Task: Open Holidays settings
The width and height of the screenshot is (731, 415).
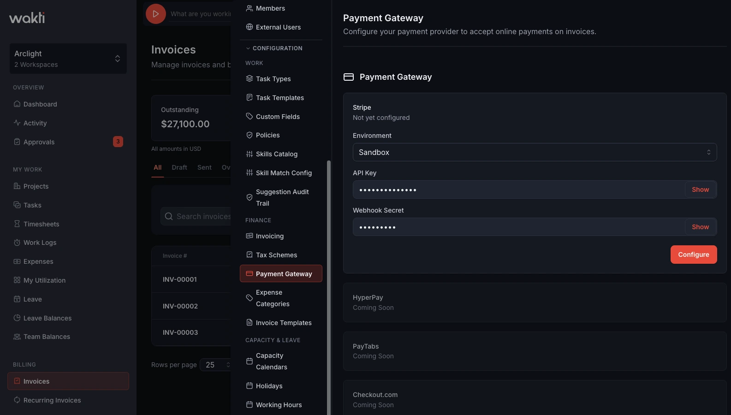Action: coord(281,386)
